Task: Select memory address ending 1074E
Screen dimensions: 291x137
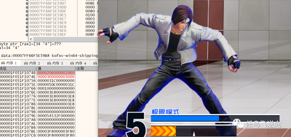Action: pos(18,77)
